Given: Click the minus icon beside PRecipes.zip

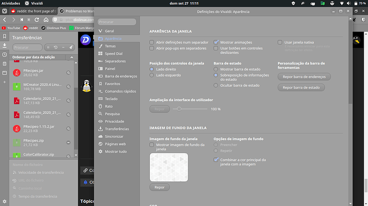Looking at the screenshot, I should (68, 143).
